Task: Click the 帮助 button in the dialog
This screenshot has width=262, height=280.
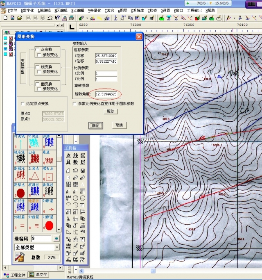Action: [x=110, y=112]
